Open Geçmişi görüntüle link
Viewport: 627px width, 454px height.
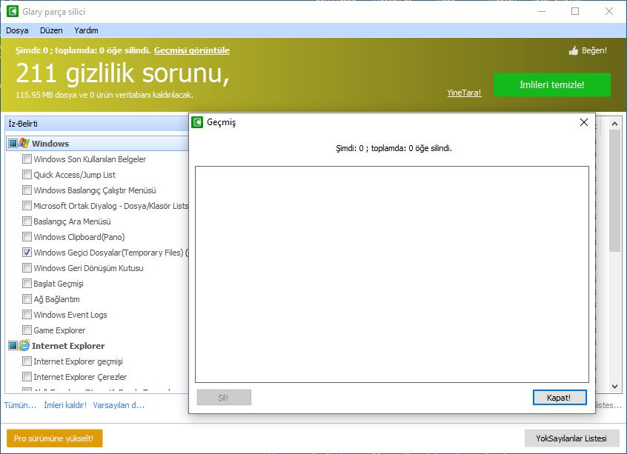(x=191, y=50)
